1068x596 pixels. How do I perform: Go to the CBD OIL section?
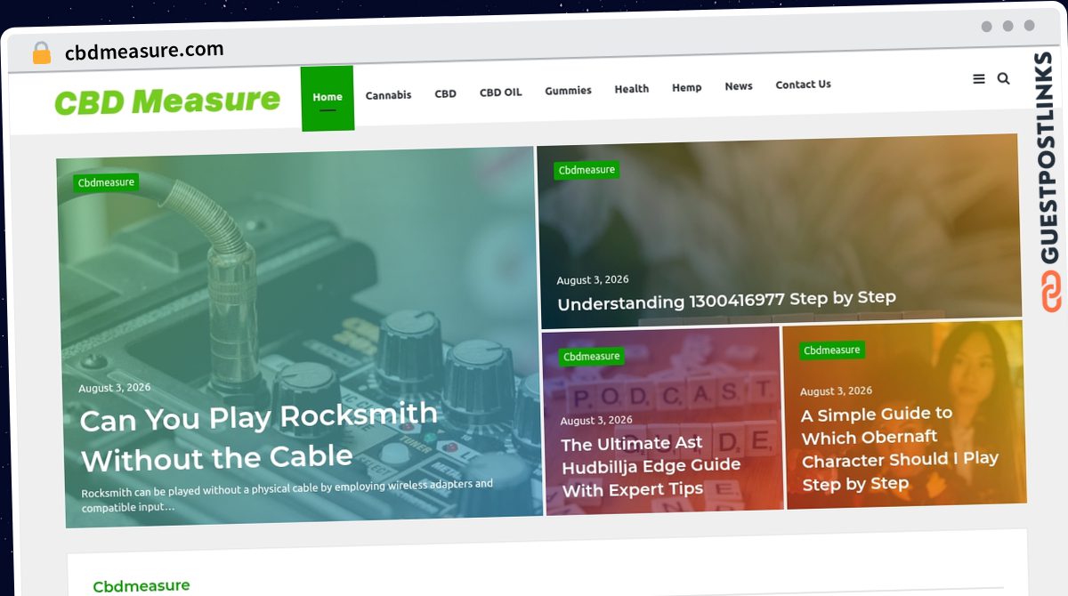click(500, 93)
